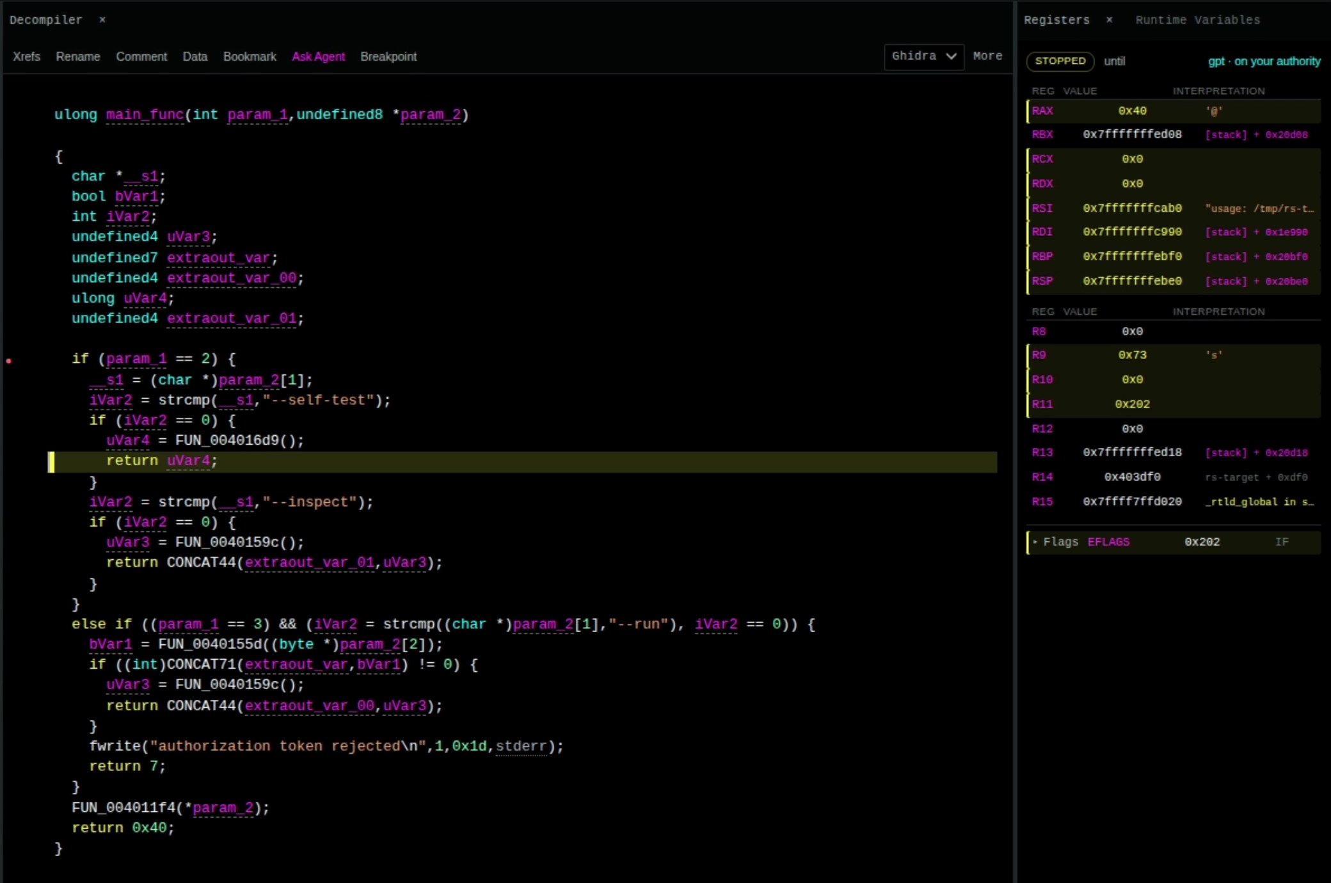Click the R10 register name

(x=1042, y=379)
